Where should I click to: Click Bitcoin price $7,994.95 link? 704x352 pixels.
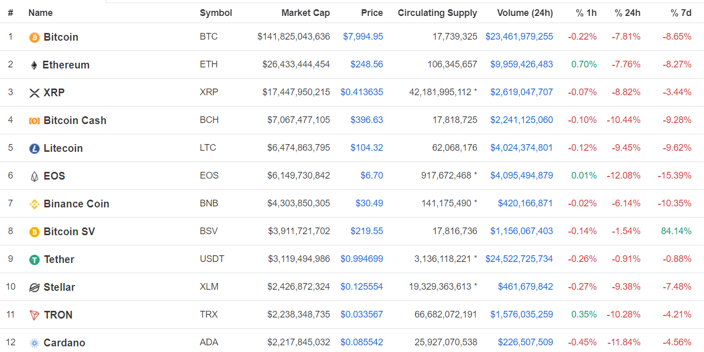tap(363, 37)
